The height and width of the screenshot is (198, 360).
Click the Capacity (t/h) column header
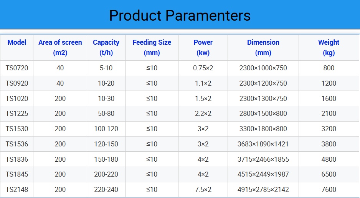click(106, 47)
